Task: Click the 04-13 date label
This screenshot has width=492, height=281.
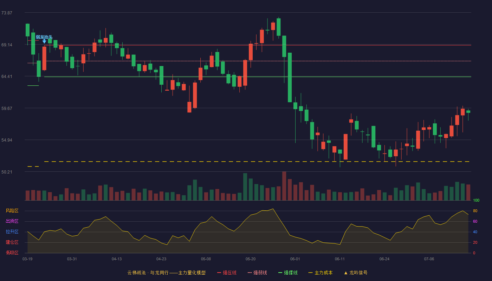Action: pos(117,259)
